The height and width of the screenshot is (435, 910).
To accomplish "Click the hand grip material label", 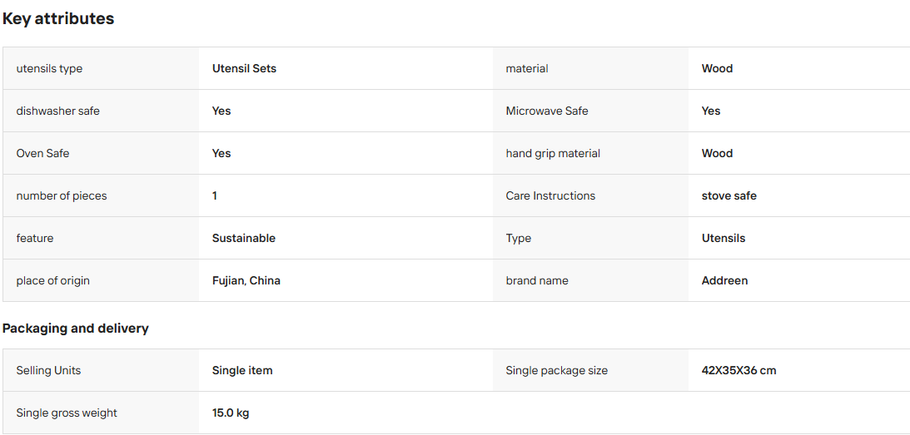I will tap(553, 153).
